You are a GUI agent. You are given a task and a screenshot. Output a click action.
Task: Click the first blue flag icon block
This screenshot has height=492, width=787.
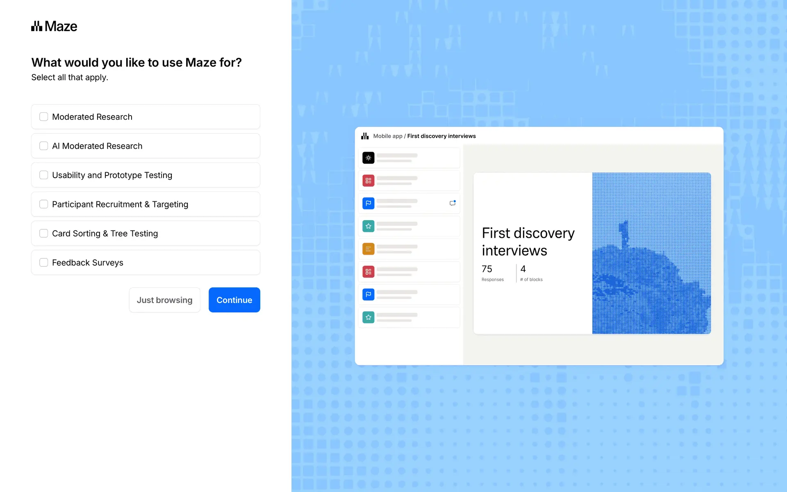[x=368, y=203]
